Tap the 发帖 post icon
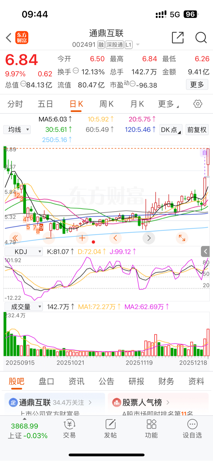Image resolution: width=213 pixels, height=461 pixels. pyautogui.click(x=110, y=429)
